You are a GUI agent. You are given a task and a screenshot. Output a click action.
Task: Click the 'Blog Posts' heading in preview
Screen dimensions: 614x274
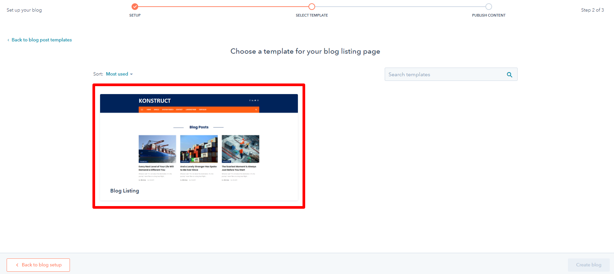point(199,127)
